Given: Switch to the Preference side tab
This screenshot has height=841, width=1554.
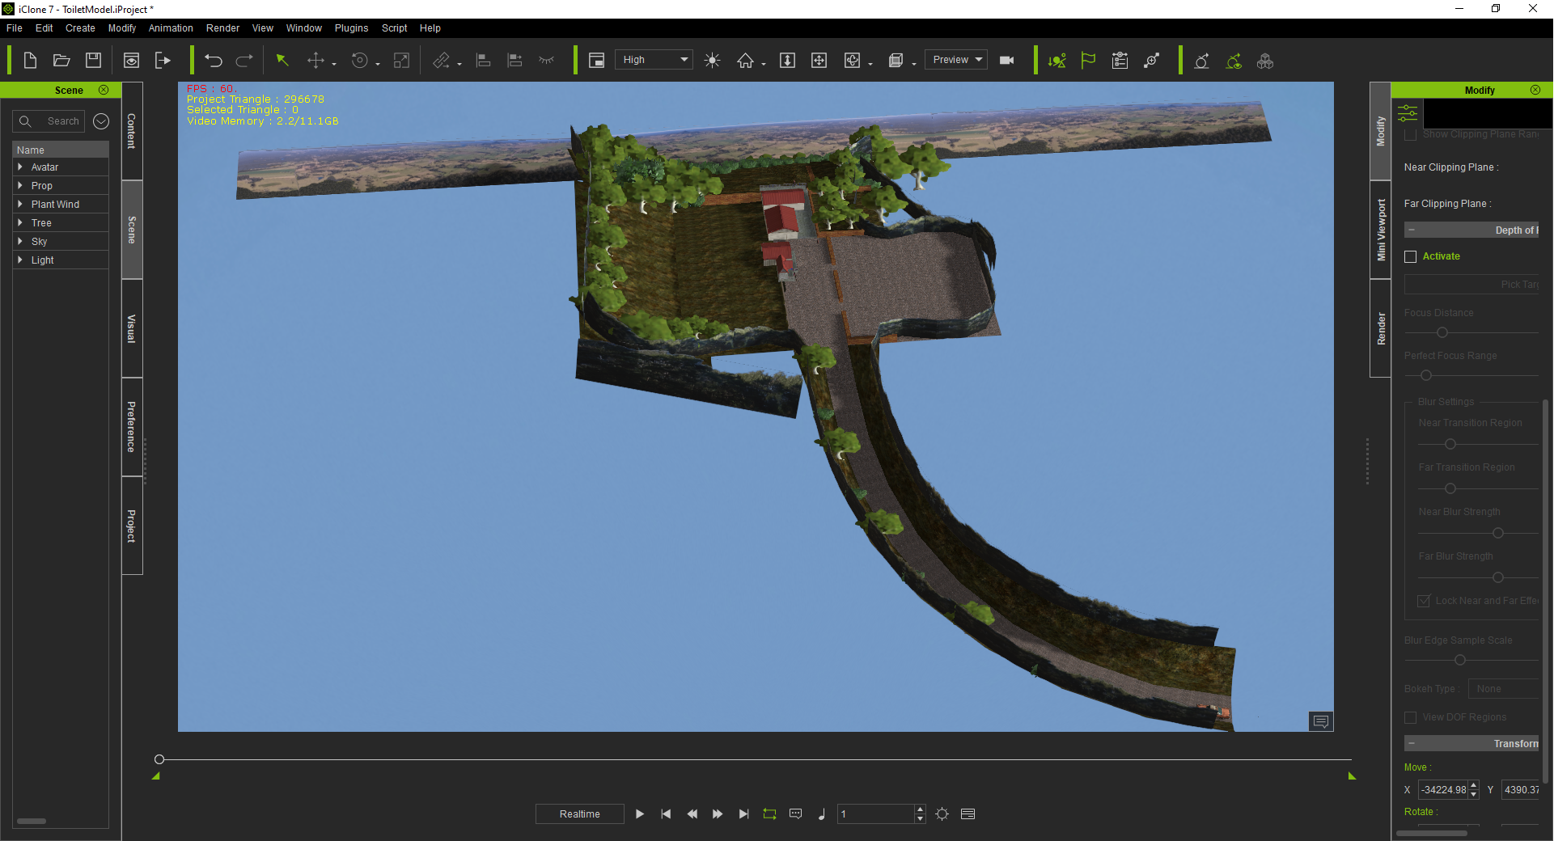Looking at the screenshot, I should (132, 427).
